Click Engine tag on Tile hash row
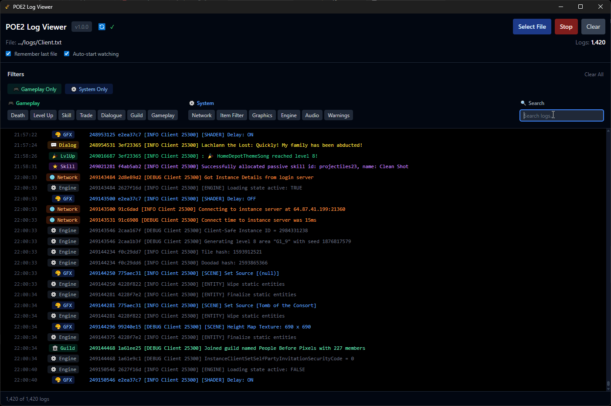Image resolution: width=611 pixels, height=406 pixels. (64, 252)
